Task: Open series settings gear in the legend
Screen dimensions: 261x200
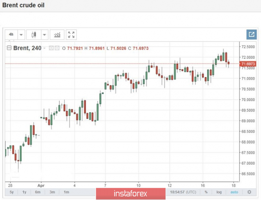Action: pyautogui.click(x=57, y=48)
